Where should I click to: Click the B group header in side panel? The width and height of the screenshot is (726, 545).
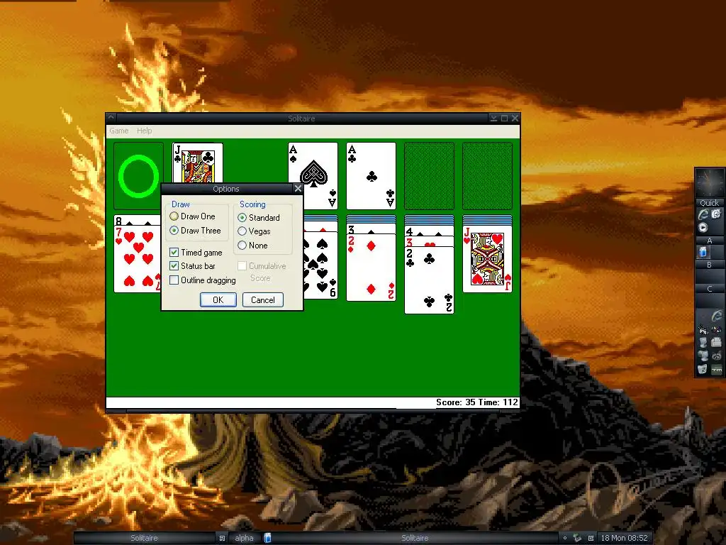[x=709, y=265]
